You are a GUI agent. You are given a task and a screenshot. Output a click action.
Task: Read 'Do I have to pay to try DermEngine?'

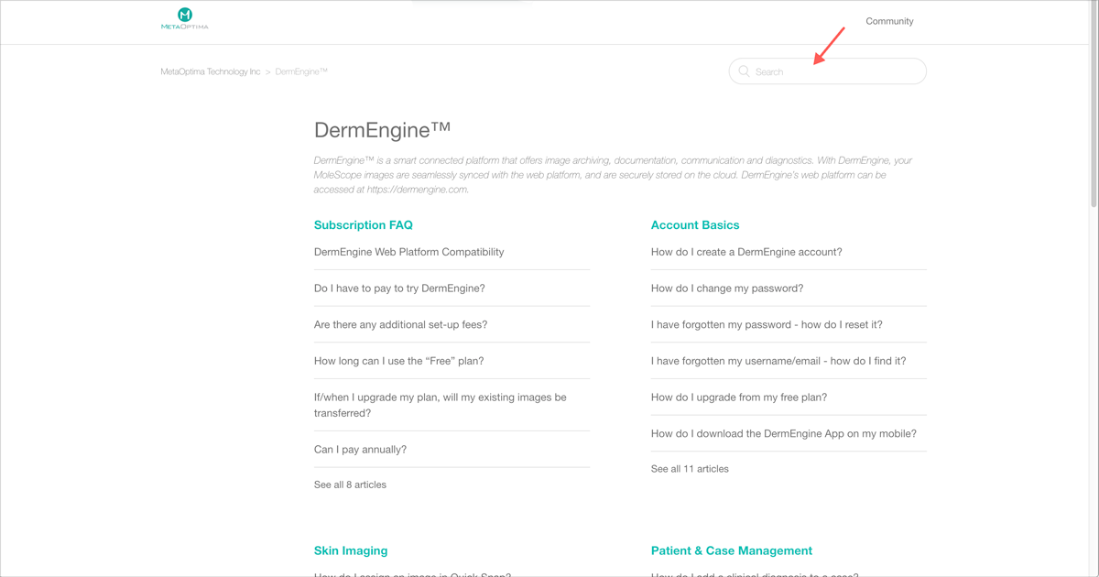[x=399, y=288]
